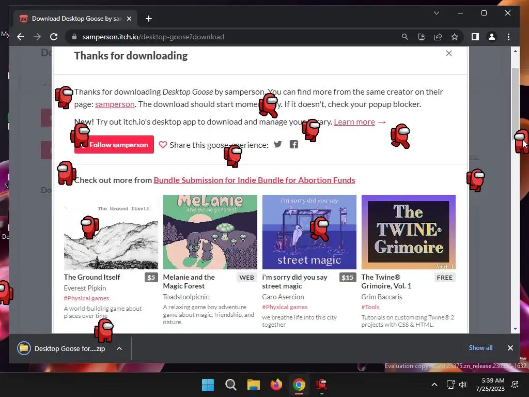This screenshot has height=397, width=529.
Task: Close the Download Desktop Goose tab
Action: [129, 19]
